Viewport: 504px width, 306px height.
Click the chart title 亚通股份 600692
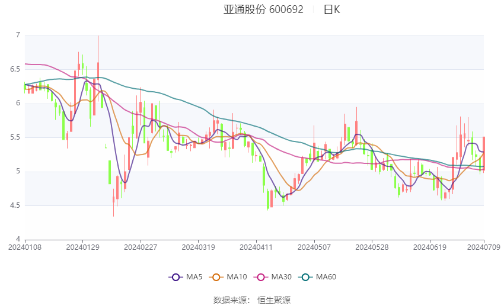coord(263,9)
